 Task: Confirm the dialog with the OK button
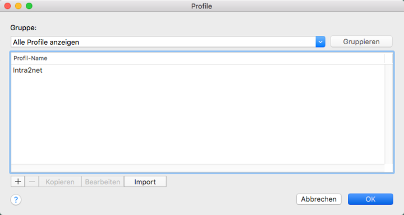(370, 199)
